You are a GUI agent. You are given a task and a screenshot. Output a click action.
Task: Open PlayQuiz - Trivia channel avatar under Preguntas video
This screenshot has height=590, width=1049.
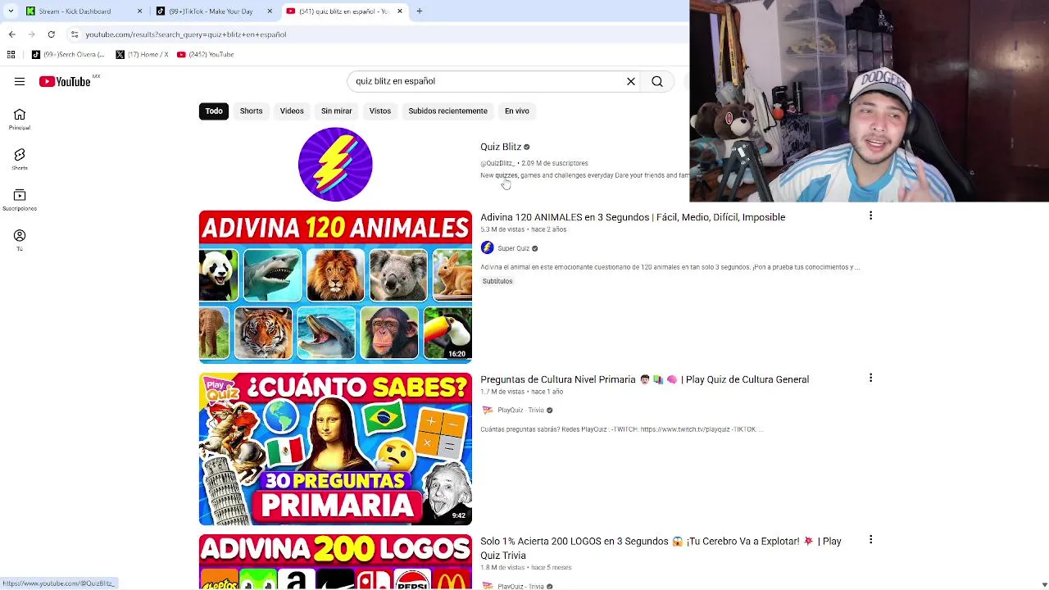coord(488,410)
